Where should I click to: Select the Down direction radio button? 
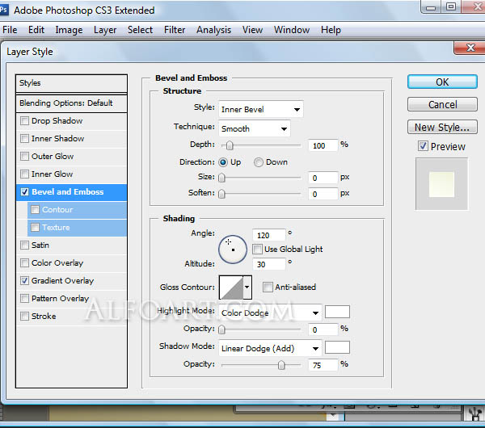[259, 162]
